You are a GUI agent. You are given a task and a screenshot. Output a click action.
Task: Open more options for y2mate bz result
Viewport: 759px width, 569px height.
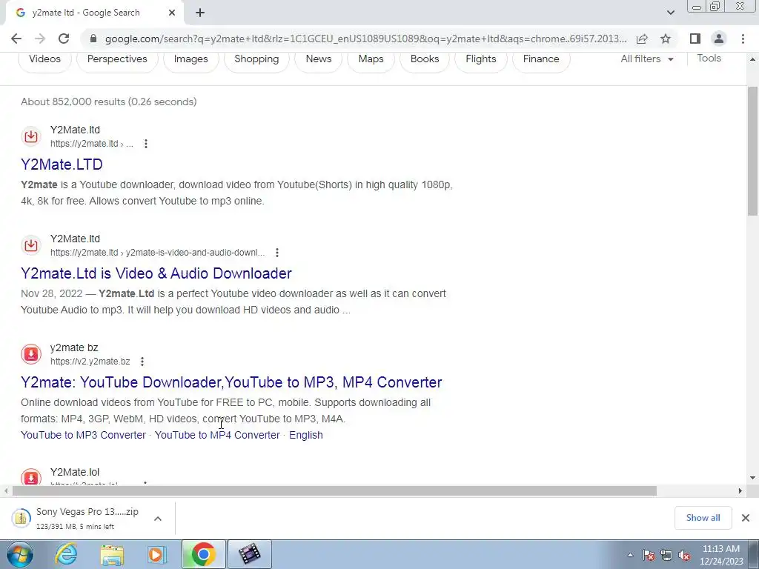tap(142, 362)
